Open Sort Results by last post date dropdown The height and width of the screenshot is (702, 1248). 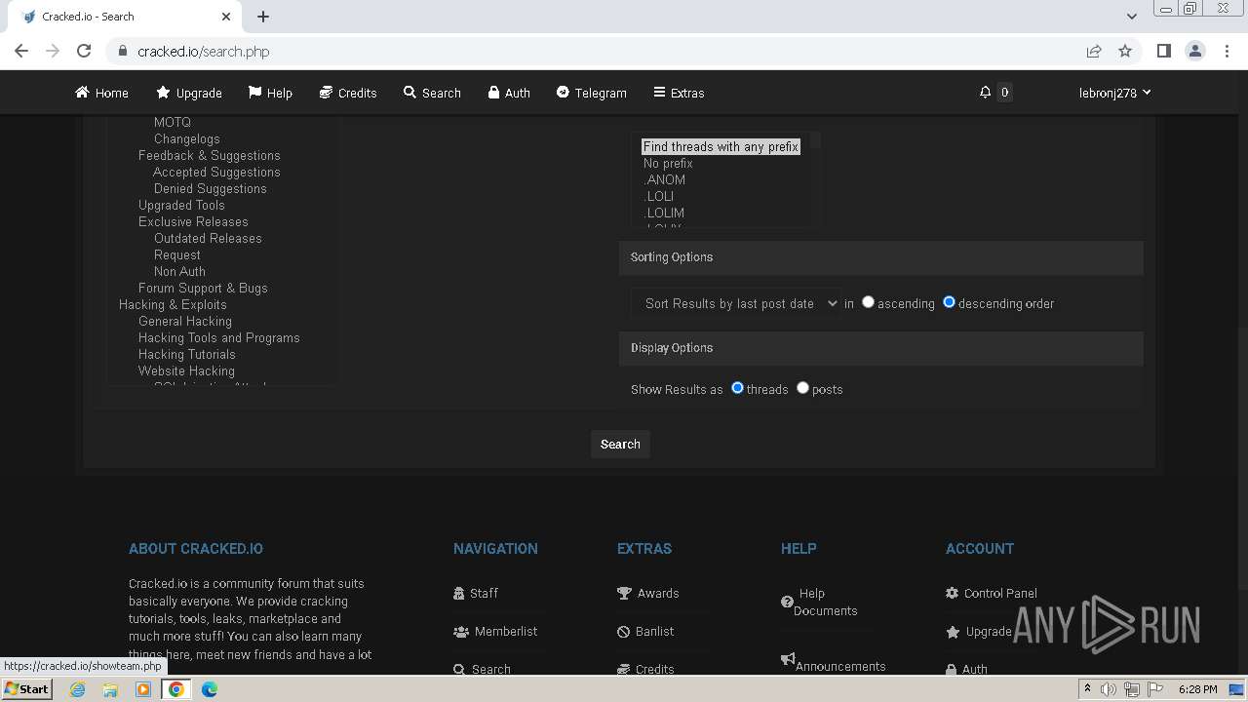coord(735,303)
